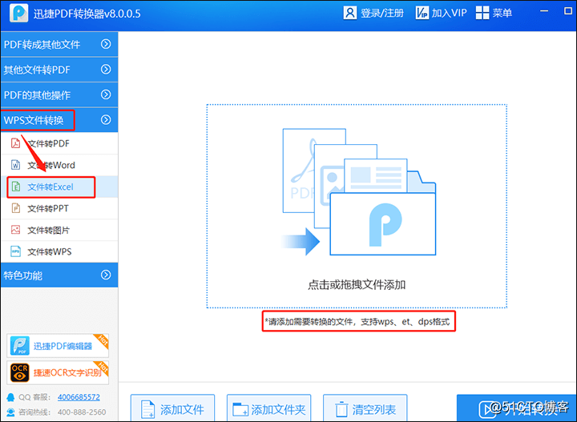577x422 pixels.
Task: Click the folder illustration with P logo
Action: (383, 223)
